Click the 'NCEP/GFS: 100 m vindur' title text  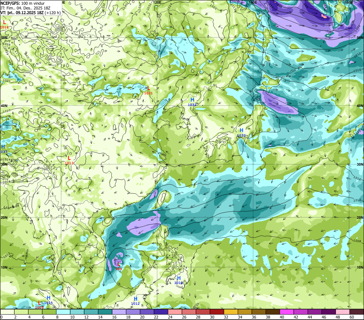[x=23, y=3]
